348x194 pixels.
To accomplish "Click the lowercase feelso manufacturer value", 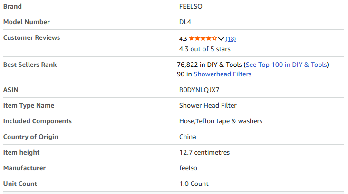I will pyautogui.click(x=189, y=168).
